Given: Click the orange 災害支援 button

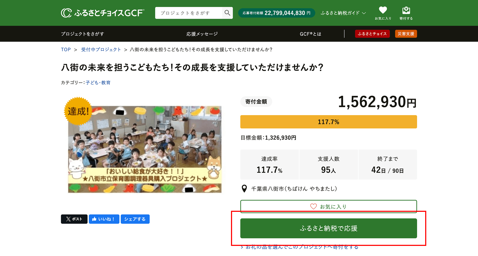Looking at the screenshot, I should (x=406, y=34).
